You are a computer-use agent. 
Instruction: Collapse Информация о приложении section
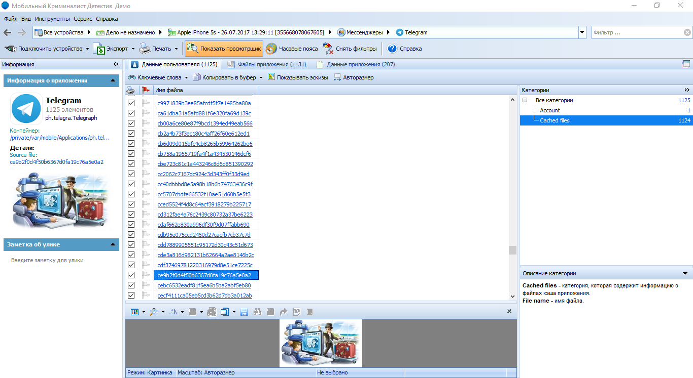(x=113, y=80)
